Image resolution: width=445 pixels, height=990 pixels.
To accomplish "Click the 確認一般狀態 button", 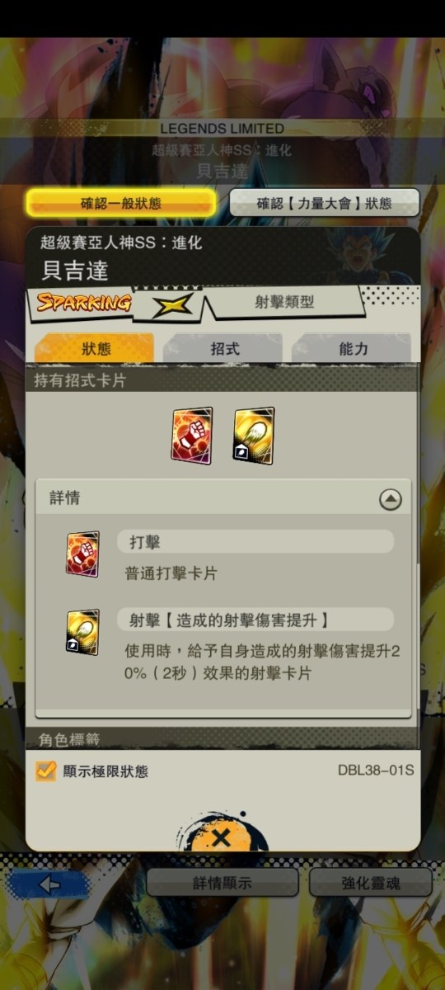I will point(121,203).
